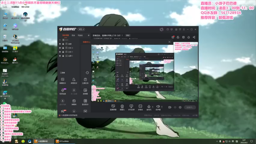Open 斗鱼直播伴侣 taskbar button
This screenshot has height=144, width=256.
44,141
